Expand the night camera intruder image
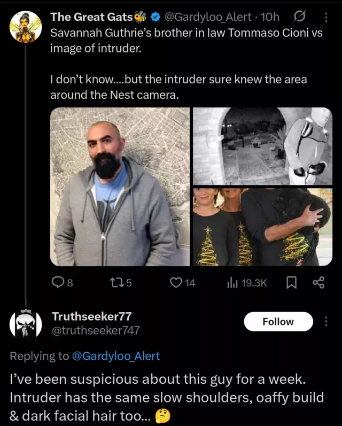 click(262, 146)
